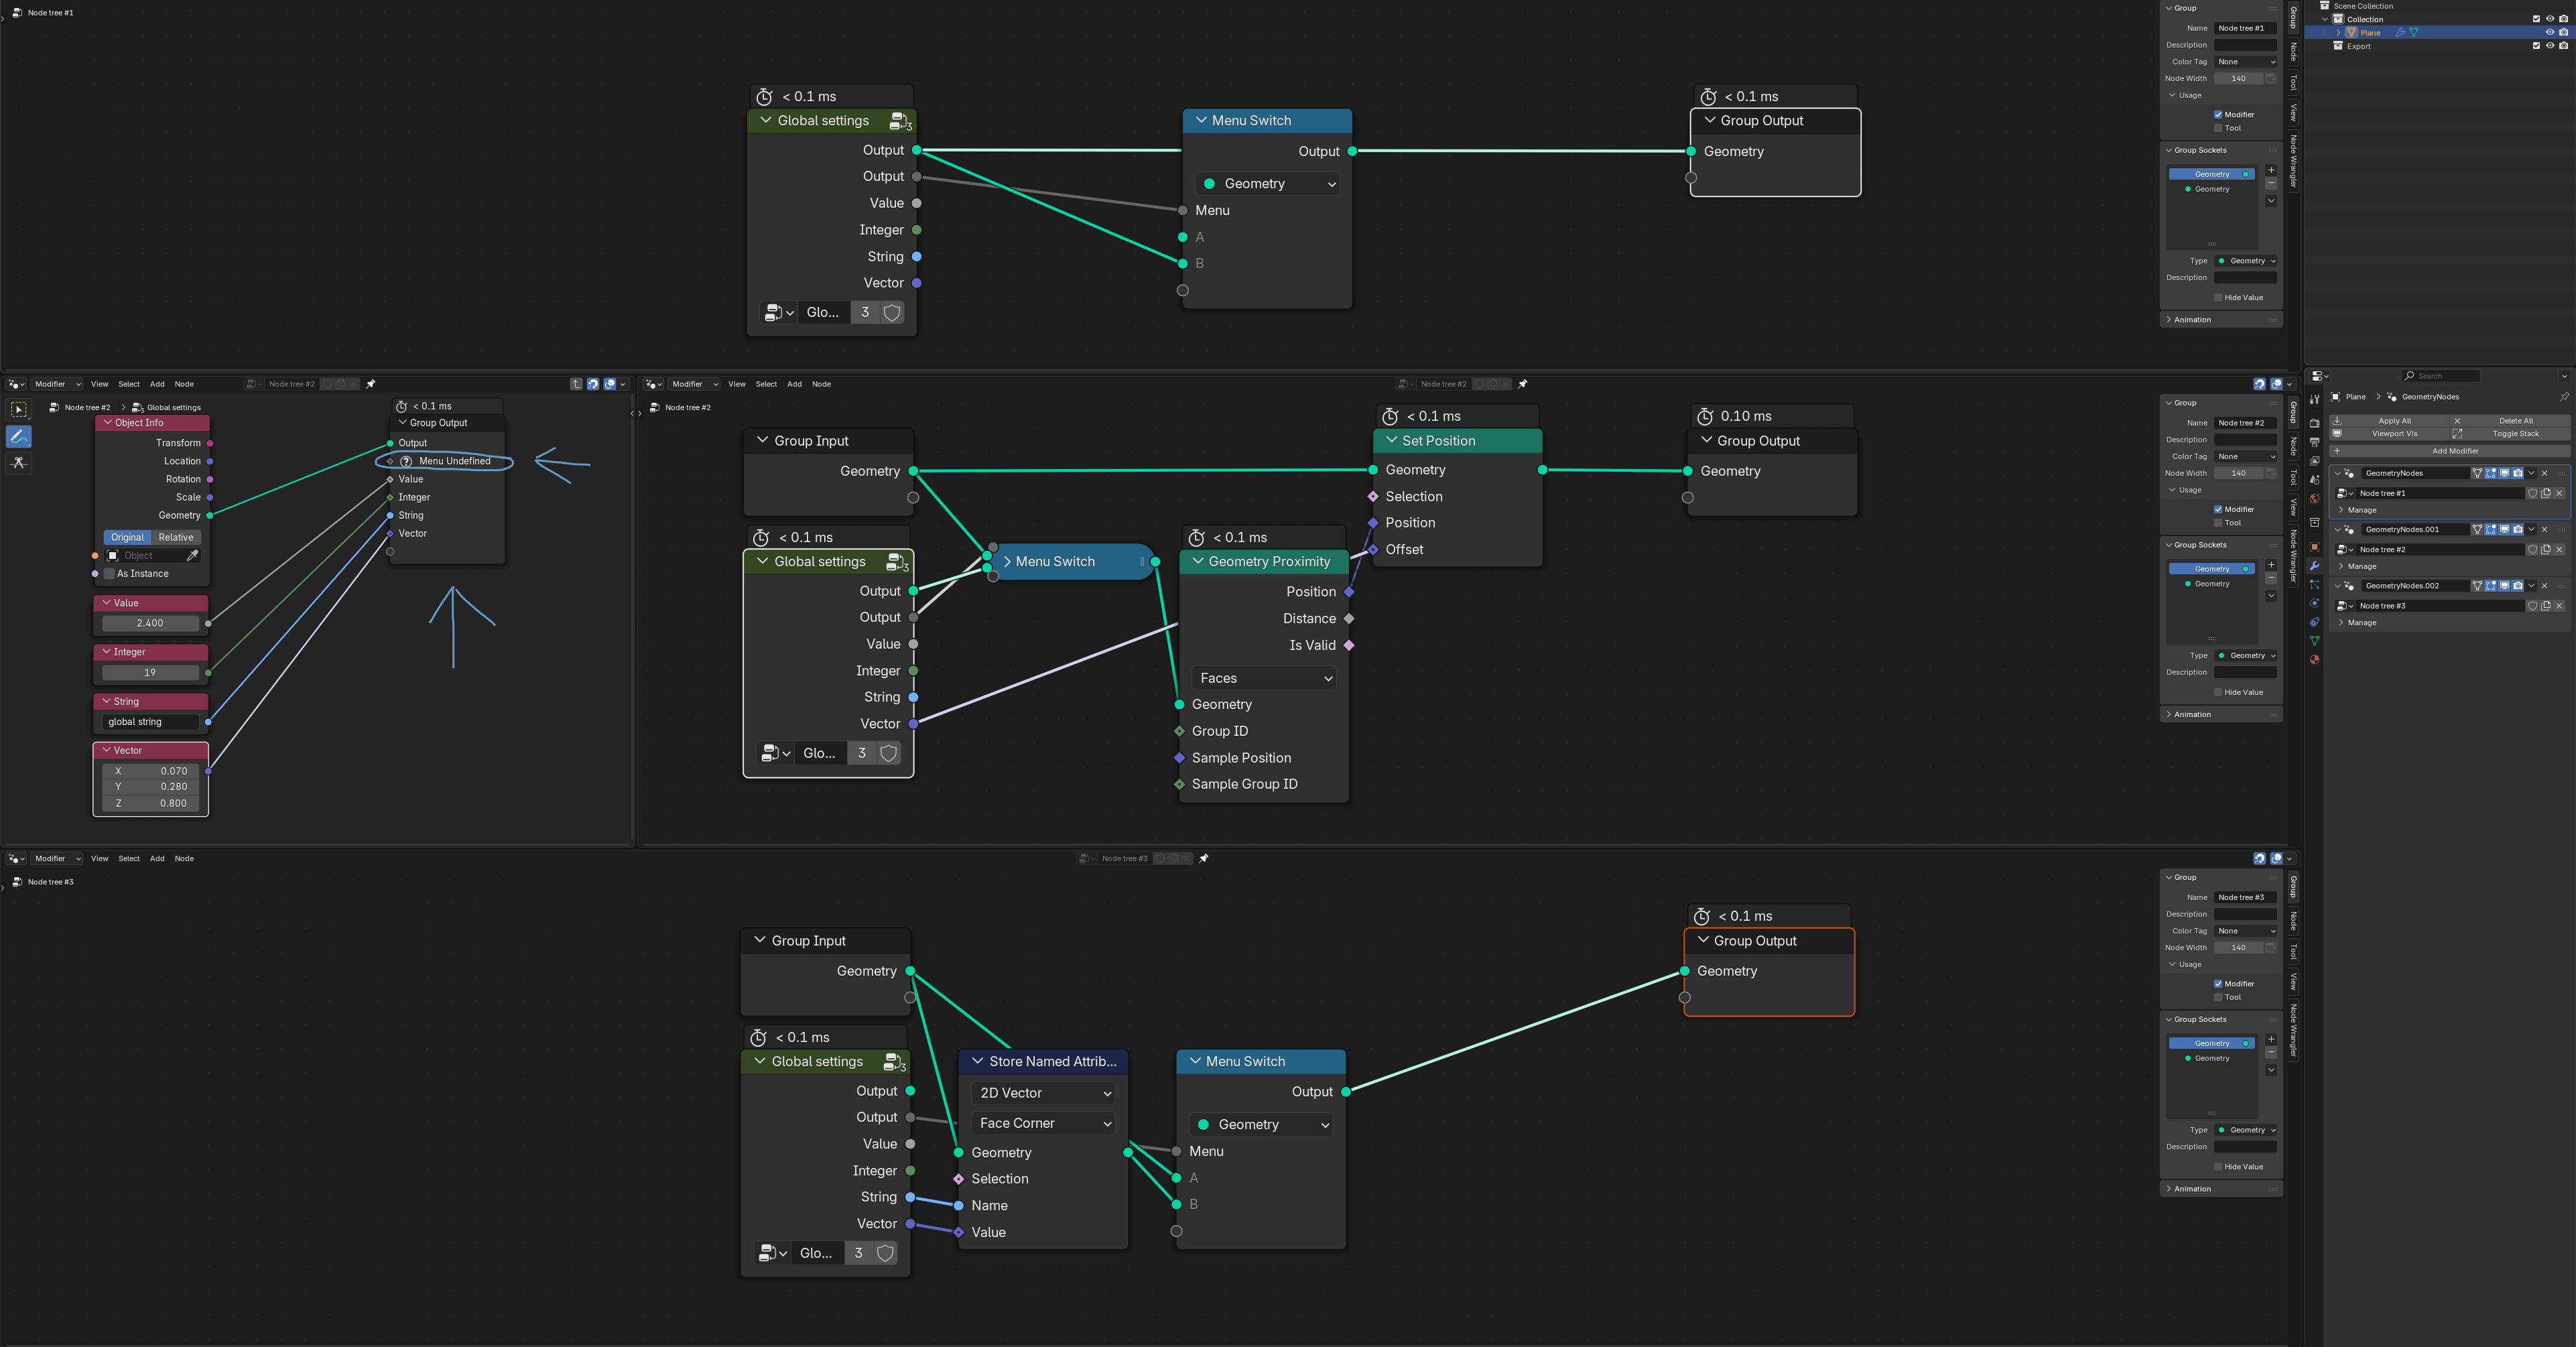Toggle Export collection exclude checkbox
The height and width of the screenshot is (1347, 2576).
(2536, 46)
